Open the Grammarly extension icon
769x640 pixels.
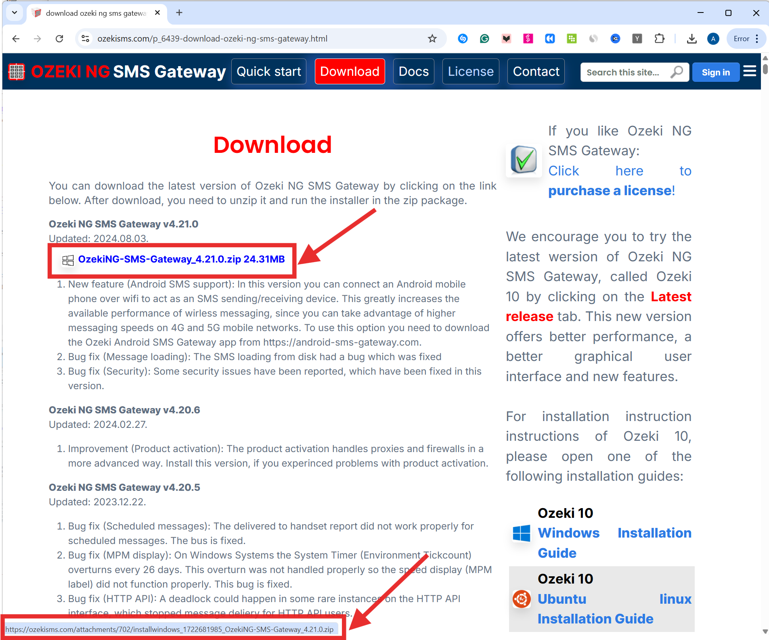484,38
